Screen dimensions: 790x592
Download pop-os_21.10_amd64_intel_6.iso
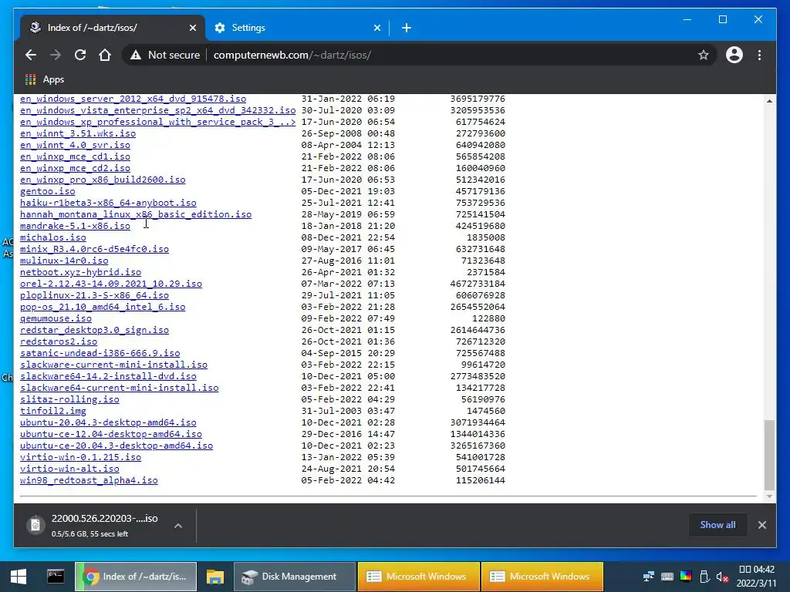point(103,308)
